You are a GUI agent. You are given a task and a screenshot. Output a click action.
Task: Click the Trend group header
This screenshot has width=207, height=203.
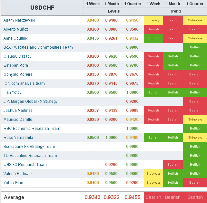pos(175,11)
